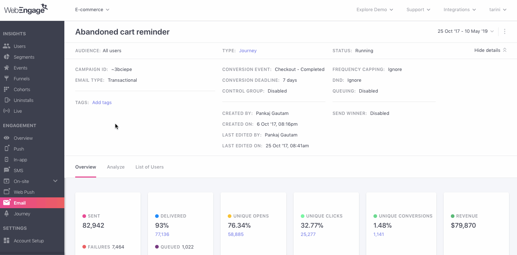Click the Events star icon

click(7, 68)
